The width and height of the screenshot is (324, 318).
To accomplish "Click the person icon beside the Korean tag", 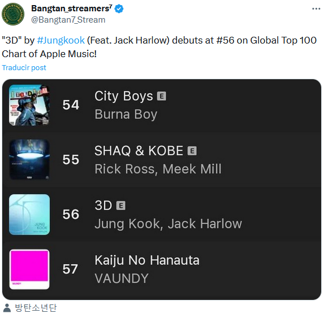I will (7, 308).
